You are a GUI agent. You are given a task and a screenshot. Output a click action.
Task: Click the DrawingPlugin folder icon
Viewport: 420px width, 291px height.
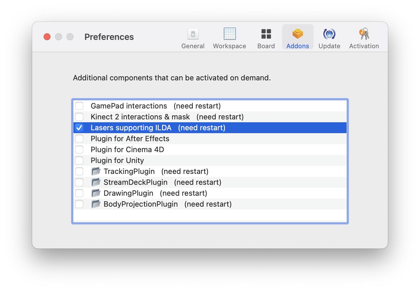point(96,193)
